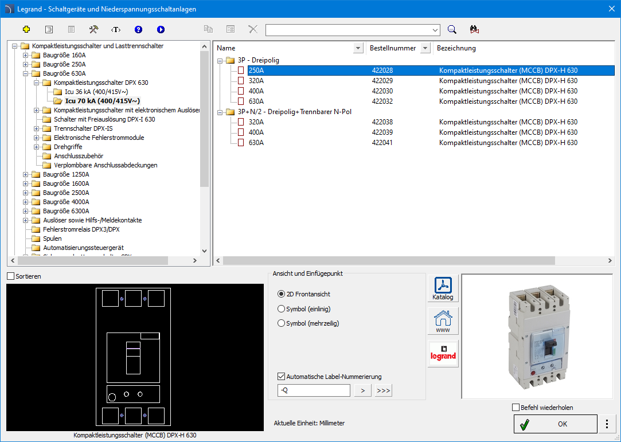621x442 pixels.
Task: Click the magnifier search icon
Action: coord(452,29)
